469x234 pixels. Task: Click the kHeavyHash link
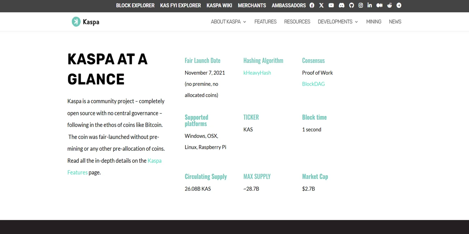[x=257, y=73]
